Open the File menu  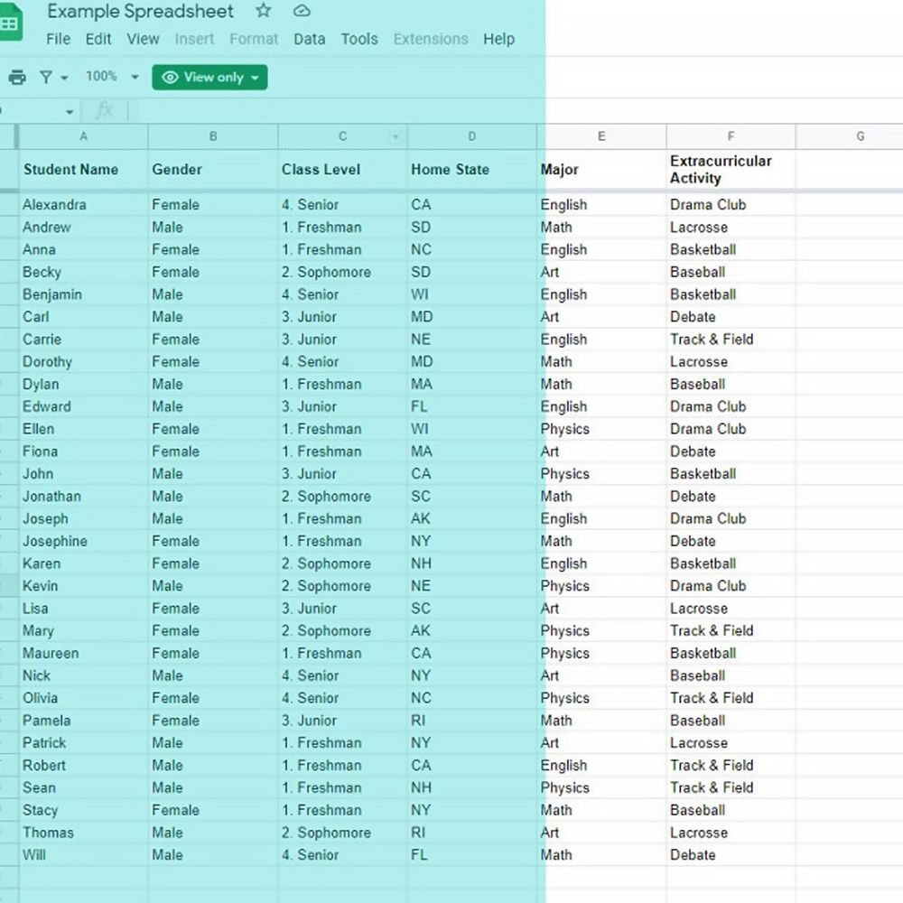pyautogui.click(x=58, y=39)
